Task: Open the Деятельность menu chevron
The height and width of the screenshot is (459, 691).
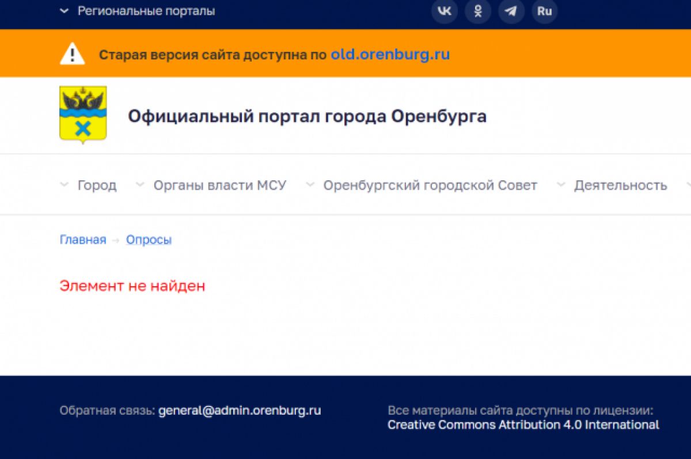Action: pos(560,185)
